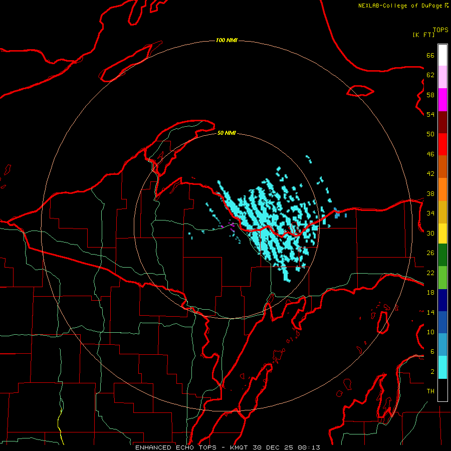451x451 pixels.
Task: Pick the magenta legend swatch
Action: (x=442, y=100)
